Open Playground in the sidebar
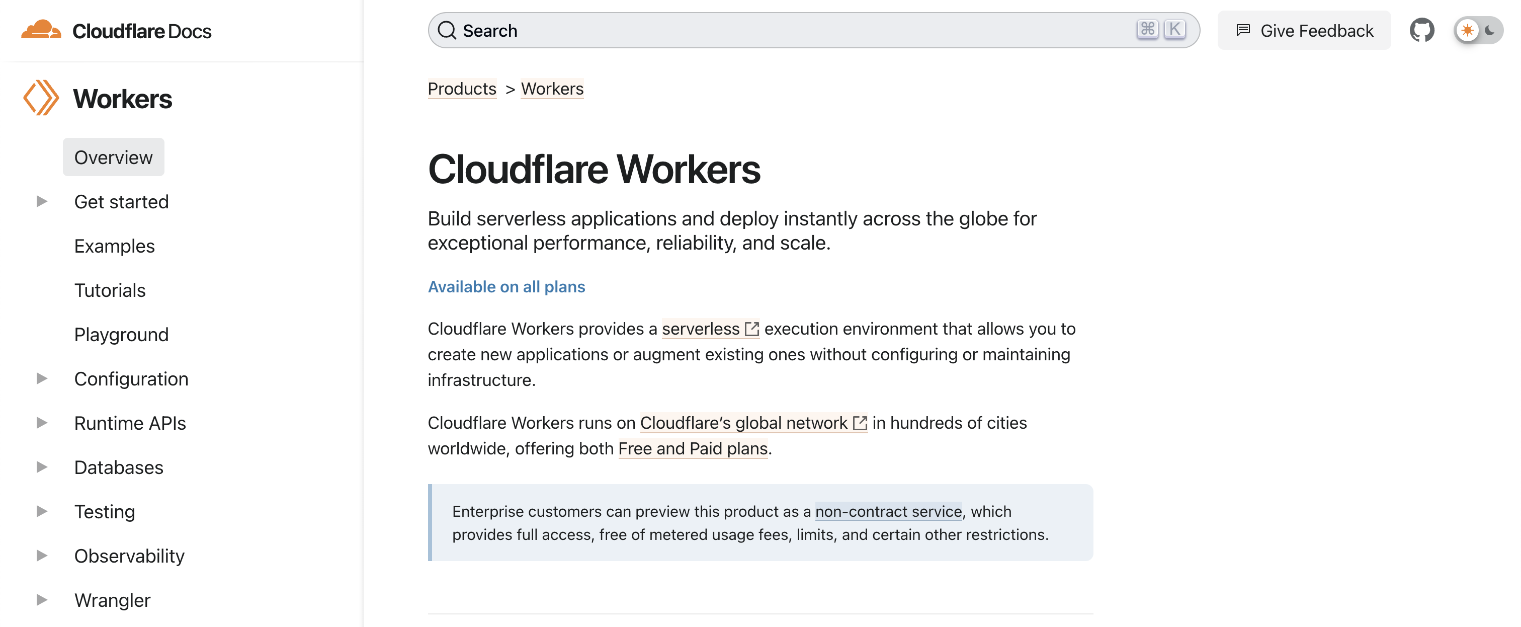This screenshot has width=1521, height=627. pyautogui.click(x=122, y=335)
